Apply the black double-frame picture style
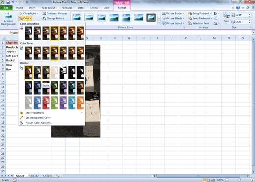Viewport: 255px width, 182px height. click(151, 17)
